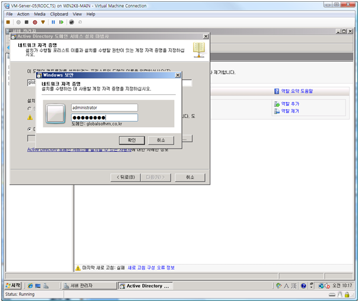Image resolution: width=359 pixels, height=302 pixels.
Task: Click the 다음(N) > wizard button
Action: point(156,177)
